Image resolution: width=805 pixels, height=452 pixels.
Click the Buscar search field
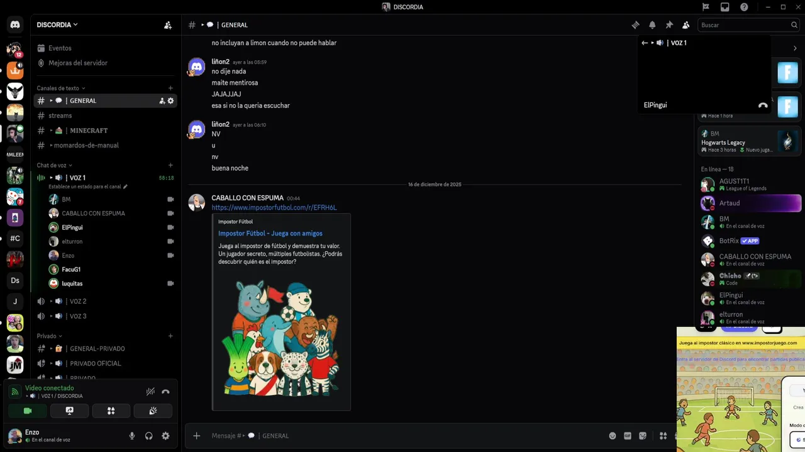pos(748,25)
